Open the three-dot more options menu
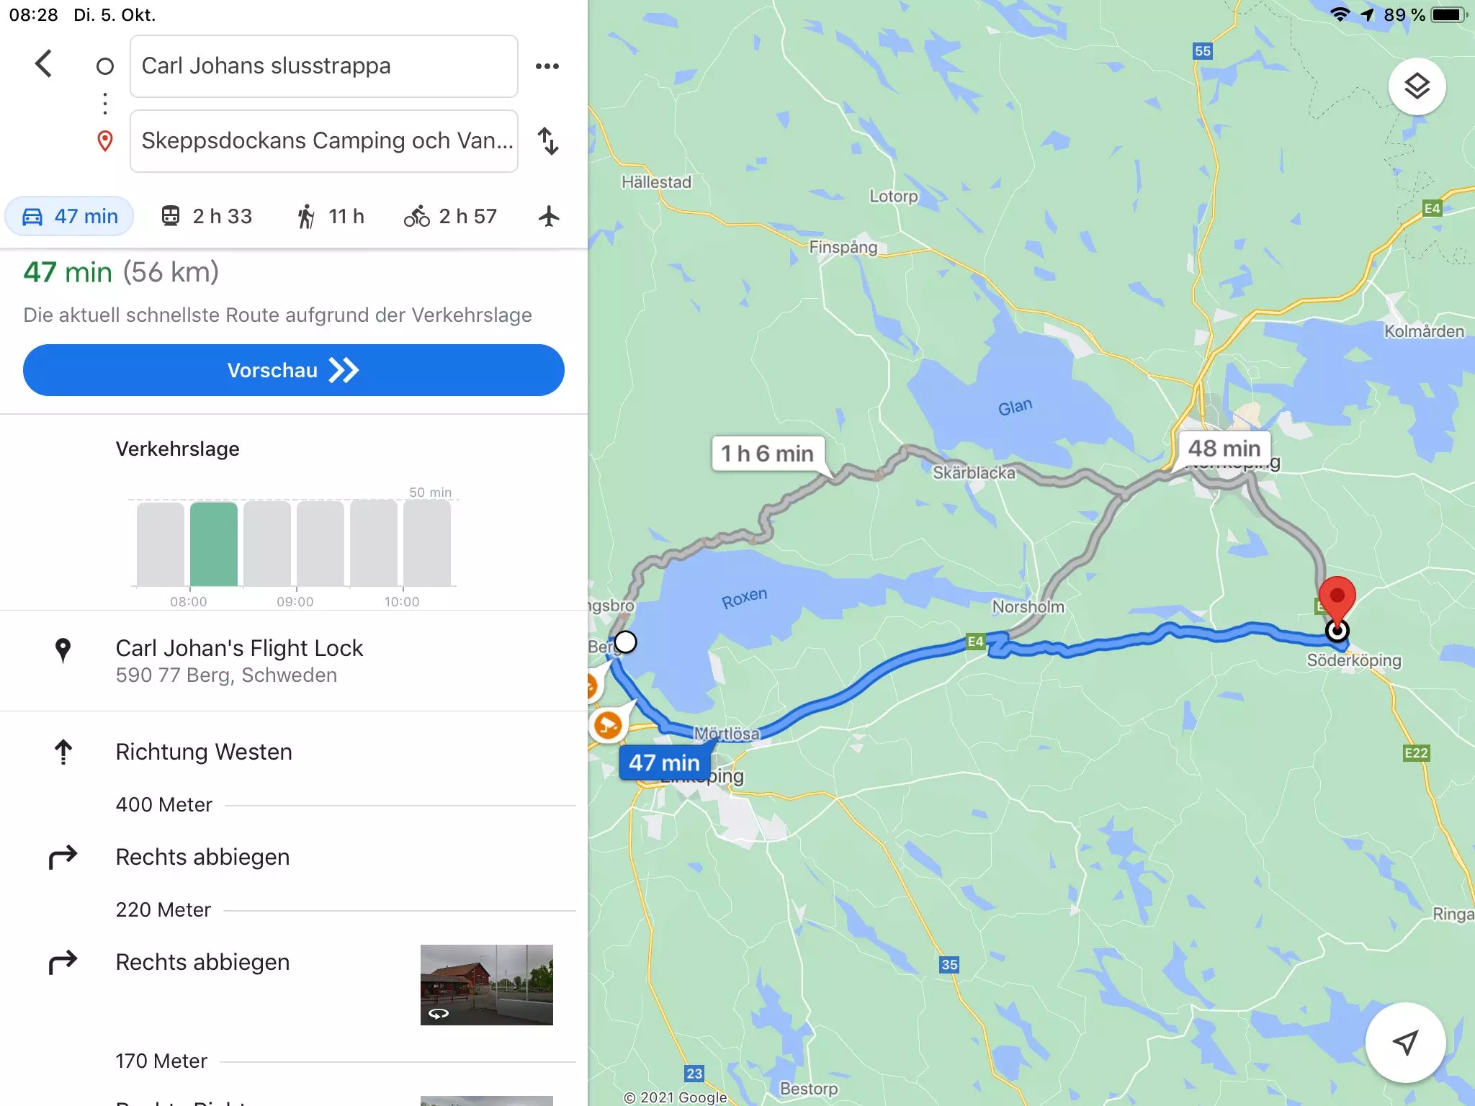1475x1106 pixels. point(547,66)
